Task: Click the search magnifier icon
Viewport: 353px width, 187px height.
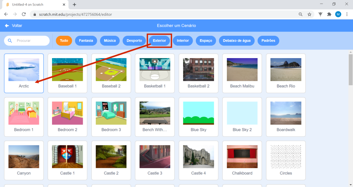Action: pyautogui.click(x=10, y=41)
